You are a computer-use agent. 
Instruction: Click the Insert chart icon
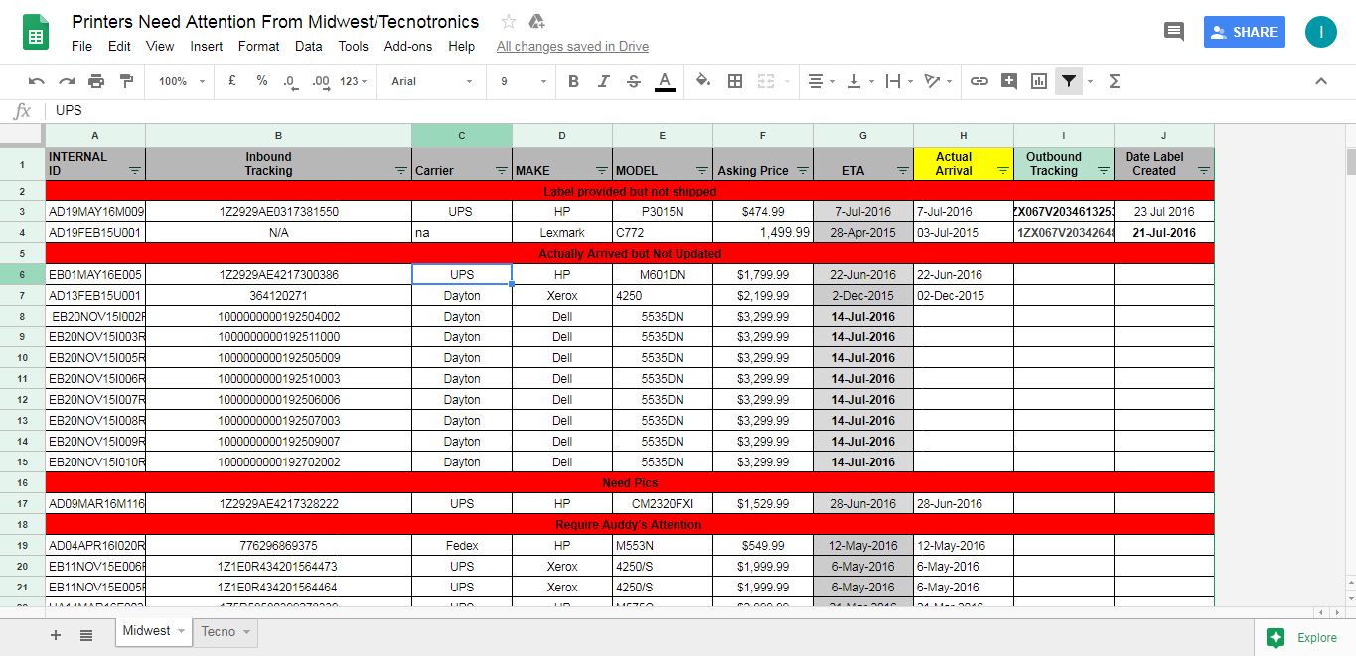1039,81
